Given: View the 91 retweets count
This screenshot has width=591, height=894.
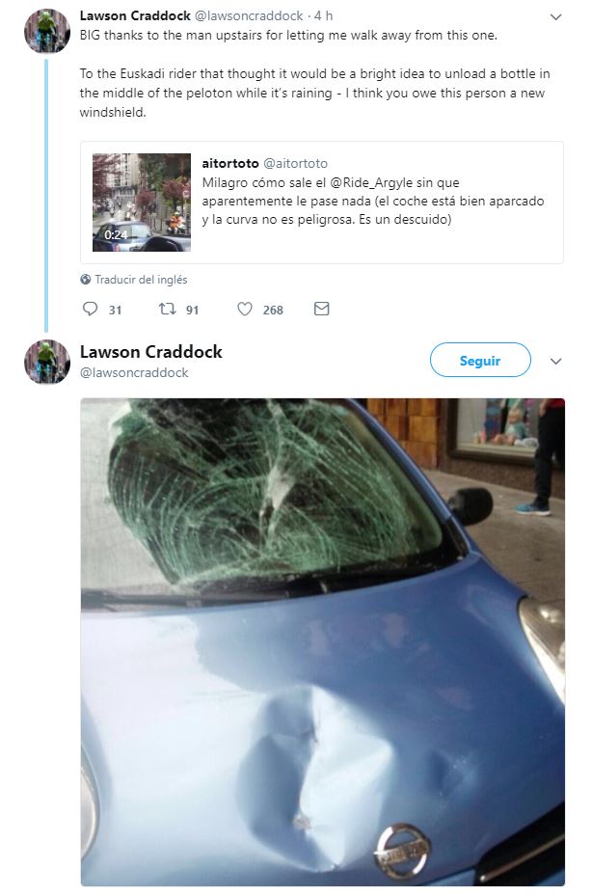Looking at the screenshot, I should coord(192,311).
